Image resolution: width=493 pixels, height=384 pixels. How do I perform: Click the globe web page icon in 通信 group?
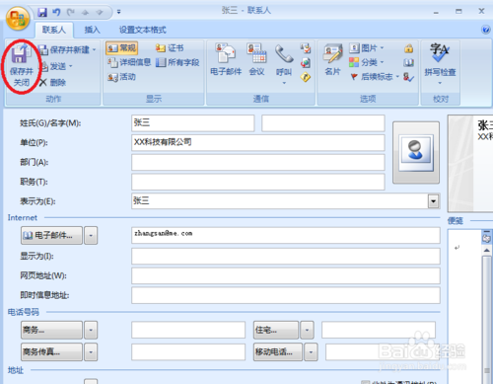pyautogui.click(x=306, y=62)
